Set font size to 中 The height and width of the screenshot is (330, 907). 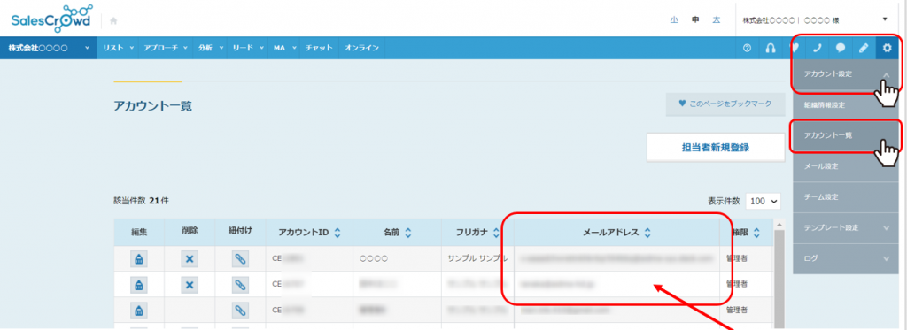(695, 19)
